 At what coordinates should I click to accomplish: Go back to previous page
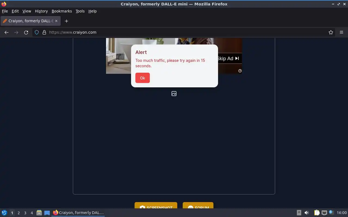pyautogui.click(x=7, y=32)
